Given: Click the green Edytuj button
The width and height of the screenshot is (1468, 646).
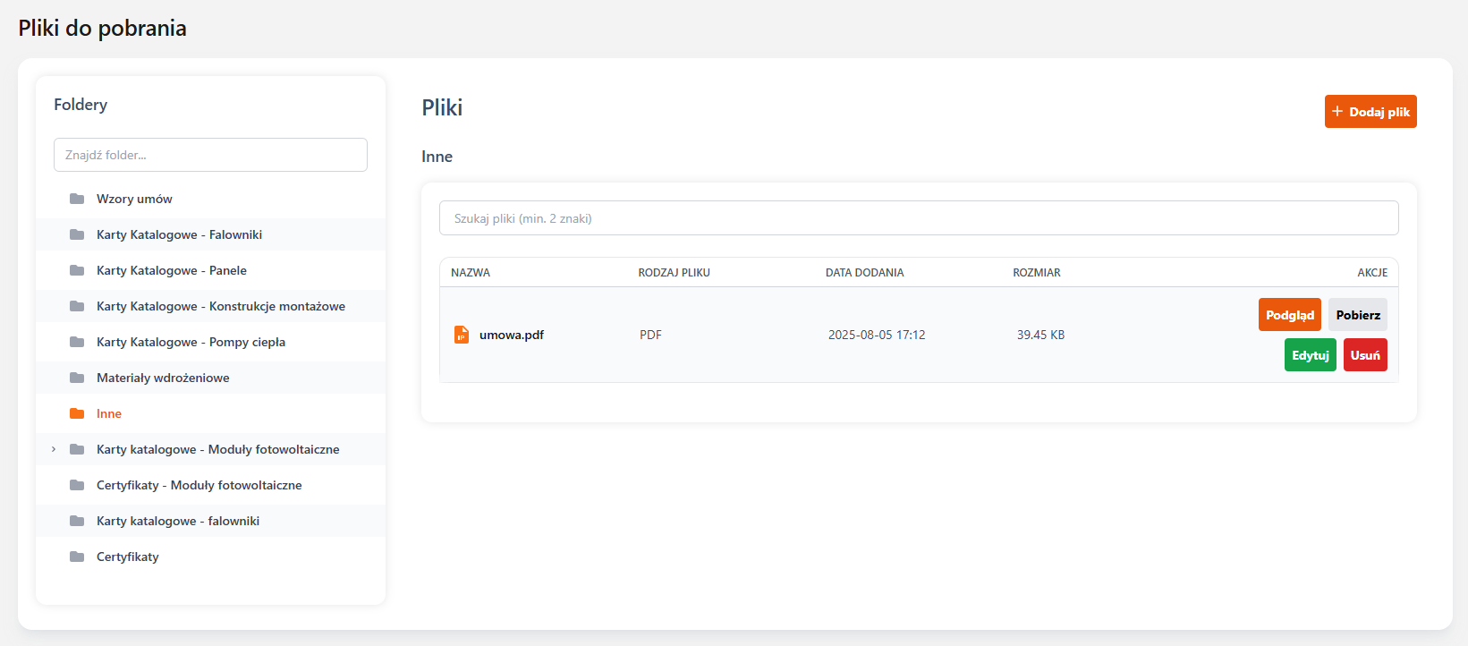Looking at the screenshot, I should (x=1310, y=355).
